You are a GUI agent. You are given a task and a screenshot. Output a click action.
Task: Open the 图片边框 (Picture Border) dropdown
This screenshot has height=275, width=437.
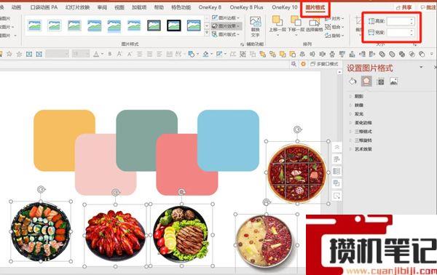coord(226,17)
